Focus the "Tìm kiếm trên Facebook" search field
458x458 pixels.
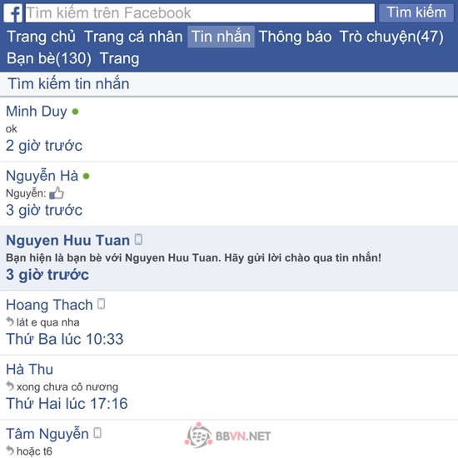(x=200, y=13)
